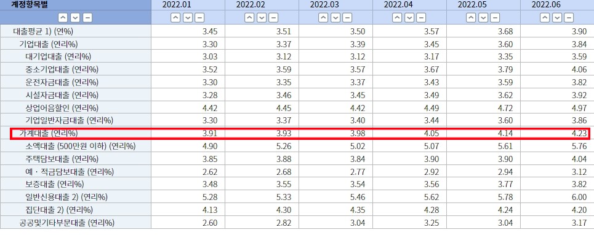Click 중소기업대출 value 4.06 for 2022.06
The width and height of the screenshot is (594, 235).
click(580, 69)
